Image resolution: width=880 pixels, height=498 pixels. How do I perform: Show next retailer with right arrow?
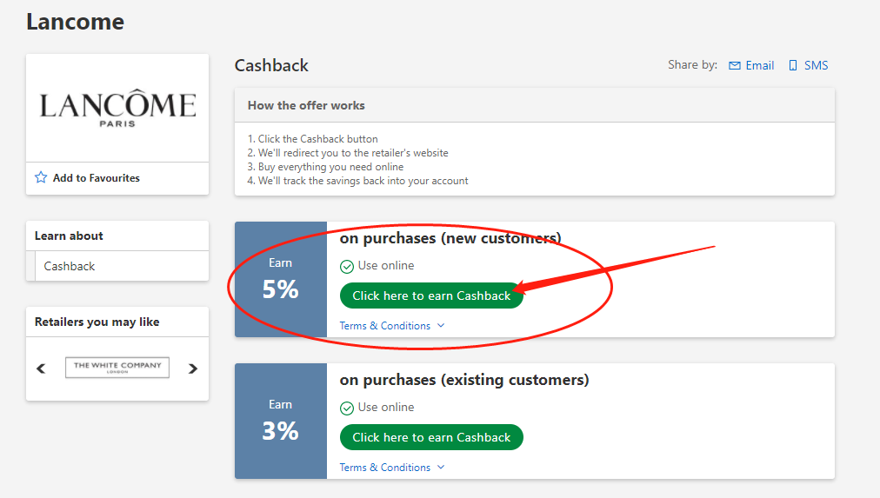point(193,369)
